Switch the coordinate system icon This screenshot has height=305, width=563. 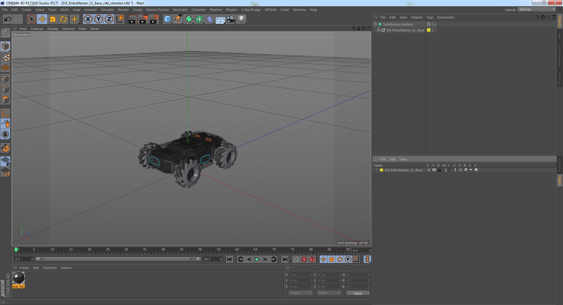pyautogui.click(x=120, y=19)
